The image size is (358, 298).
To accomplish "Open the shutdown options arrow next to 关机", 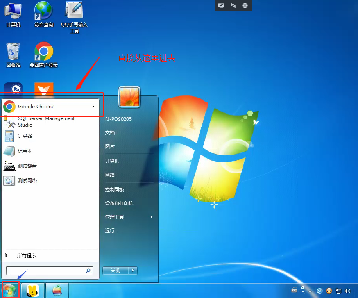I will coord(134,270).
